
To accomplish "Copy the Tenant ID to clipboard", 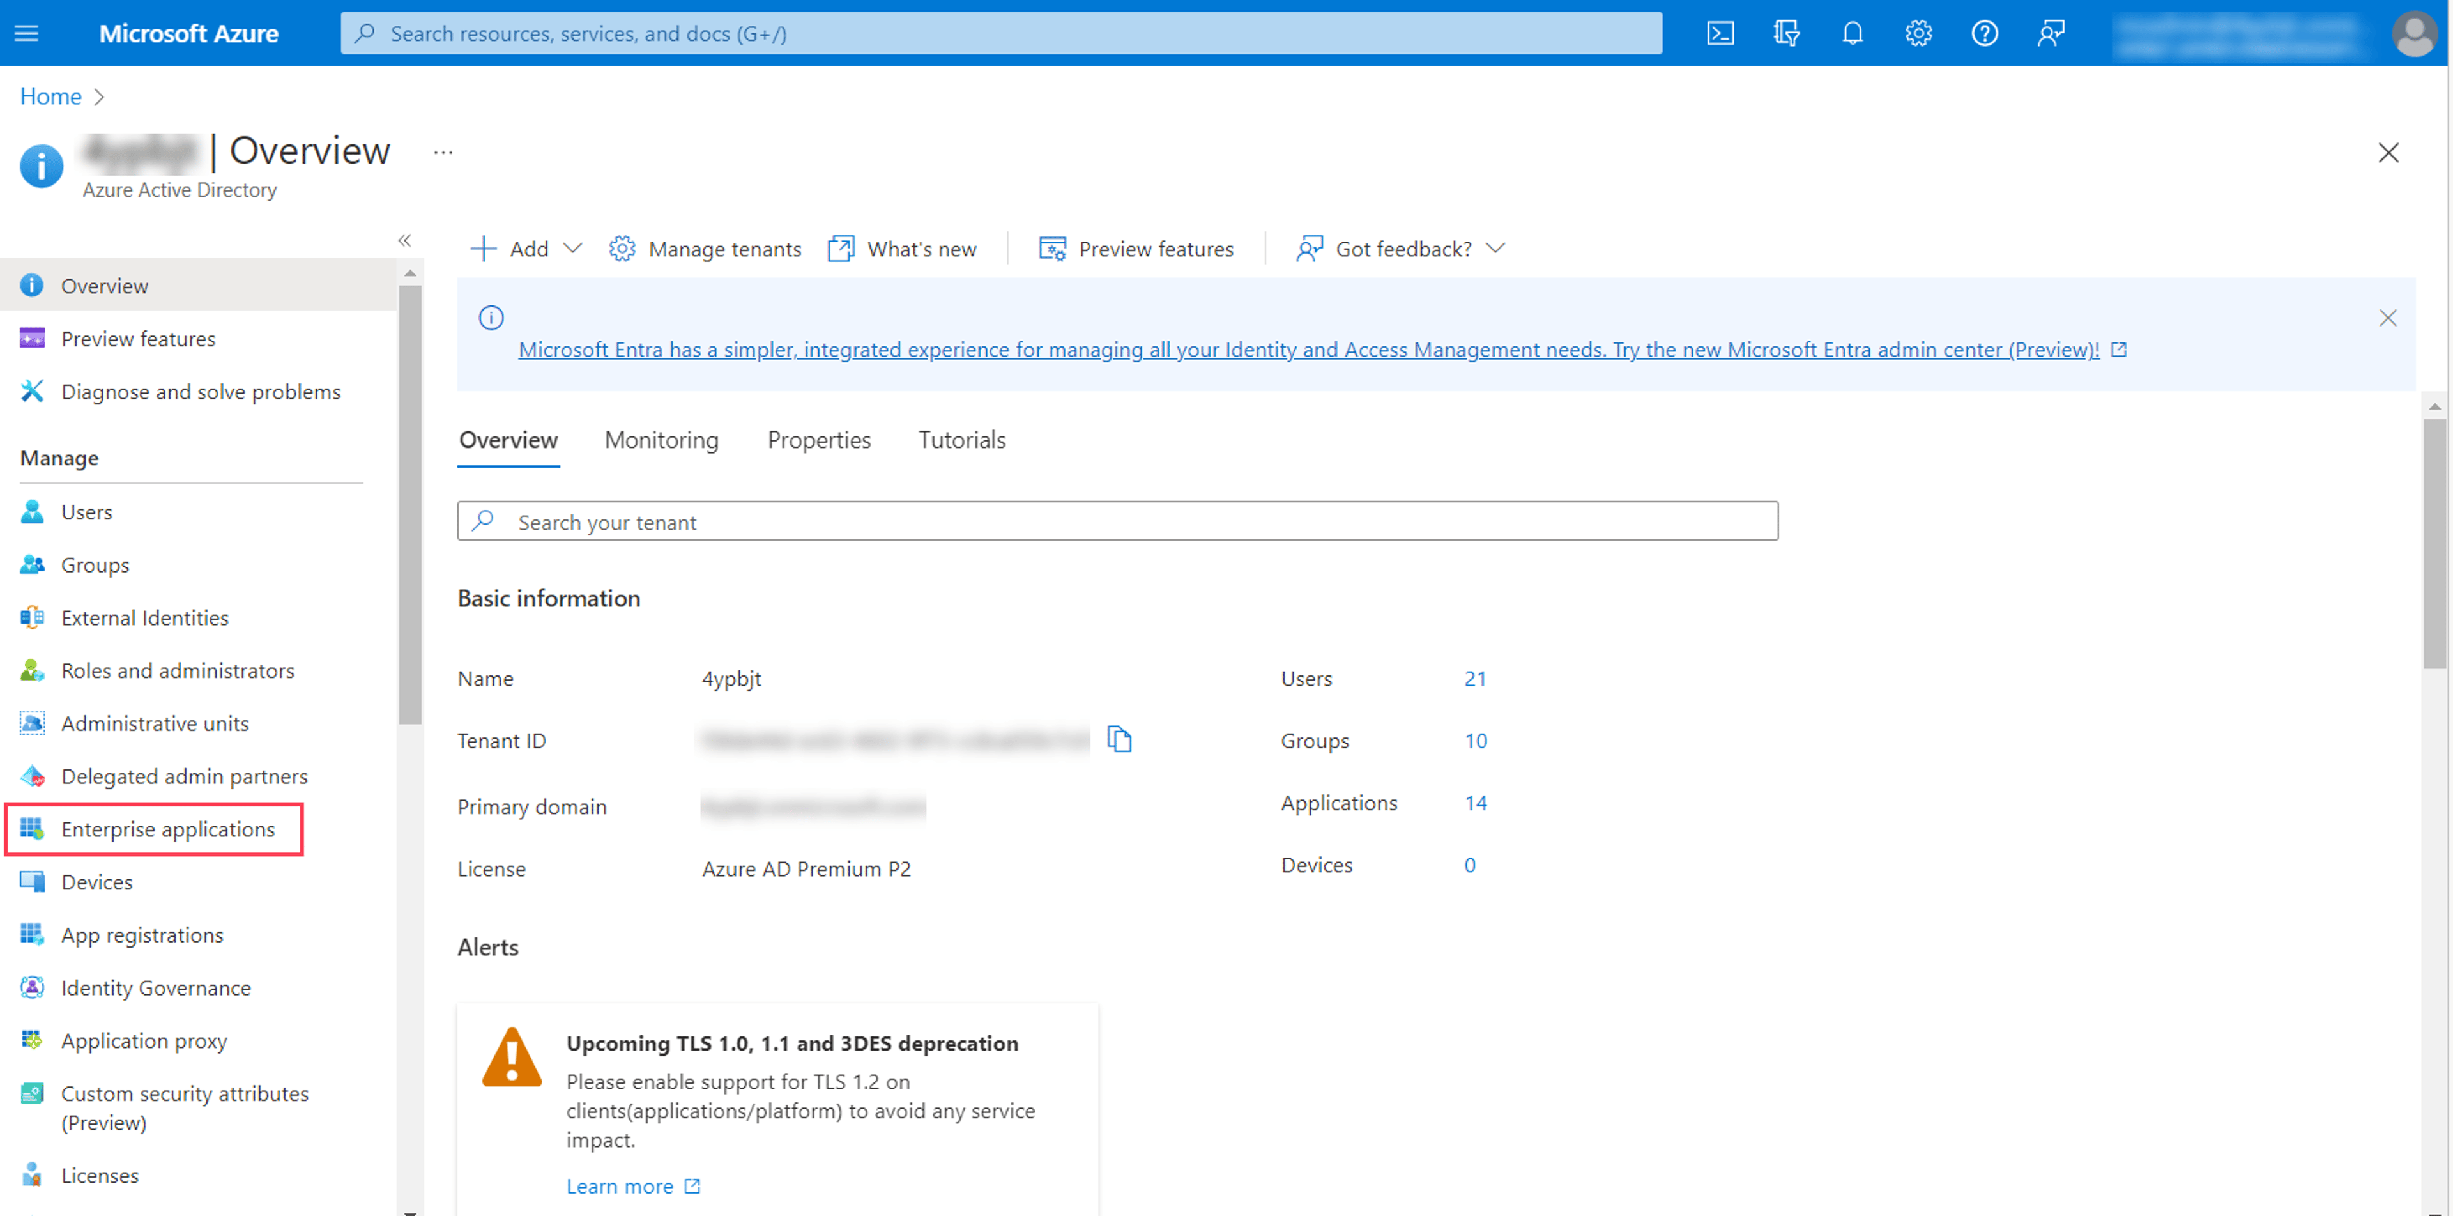I will click(x=1120, y=739).
